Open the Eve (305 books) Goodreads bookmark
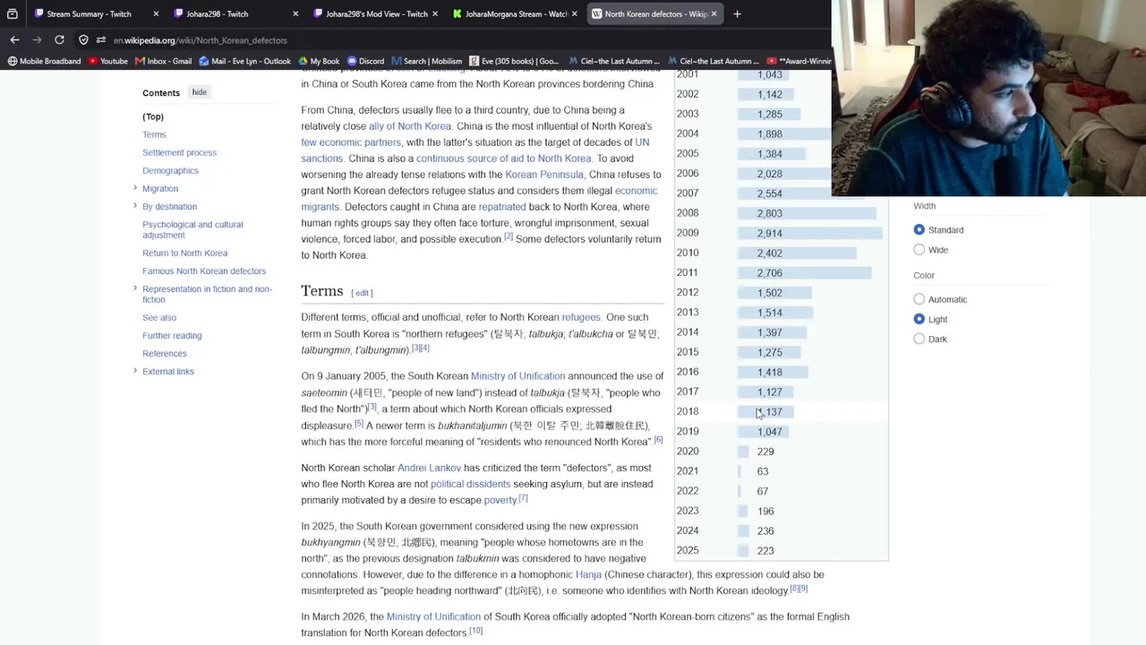This screenshot has height=645, width=1146. (515, 61)
